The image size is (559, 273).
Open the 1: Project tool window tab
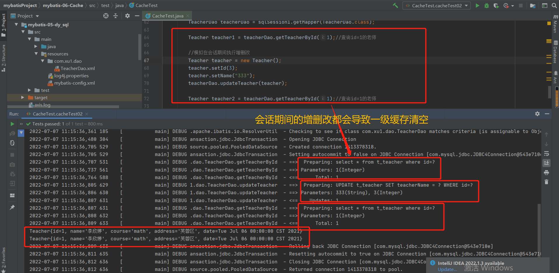pyautogui.click(x=4, y=25)
